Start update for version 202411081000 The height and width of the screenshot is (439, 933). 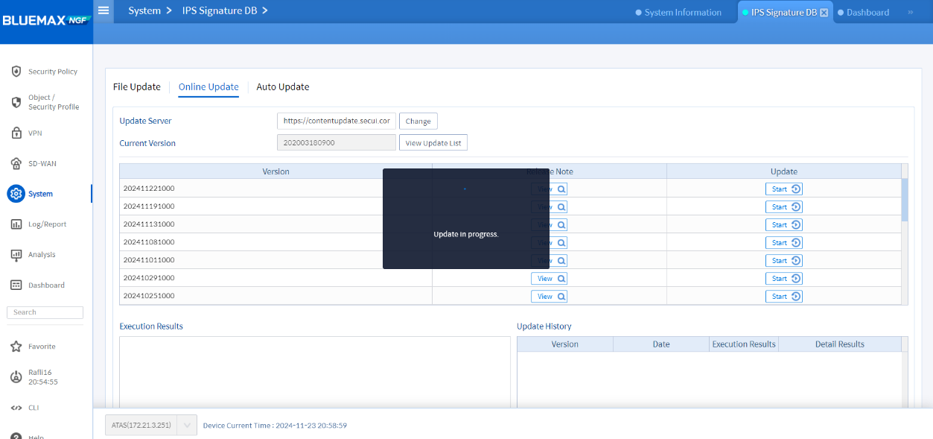(784, 243)
